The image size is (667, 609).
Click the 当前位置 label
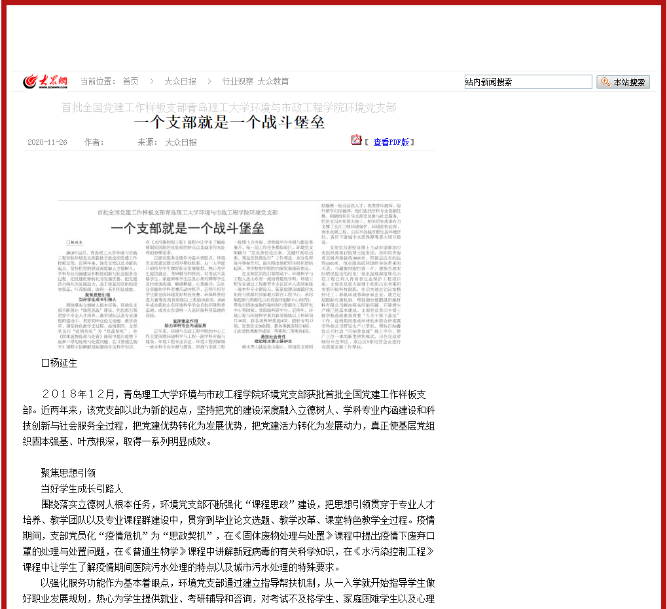tap(98, 81)
